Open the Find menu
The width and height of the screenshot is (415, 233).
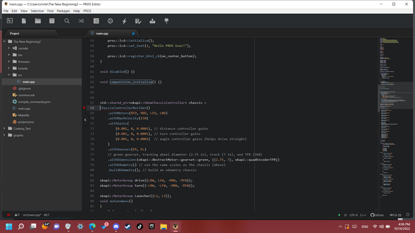pyautogui.click(x=51, y=11)
